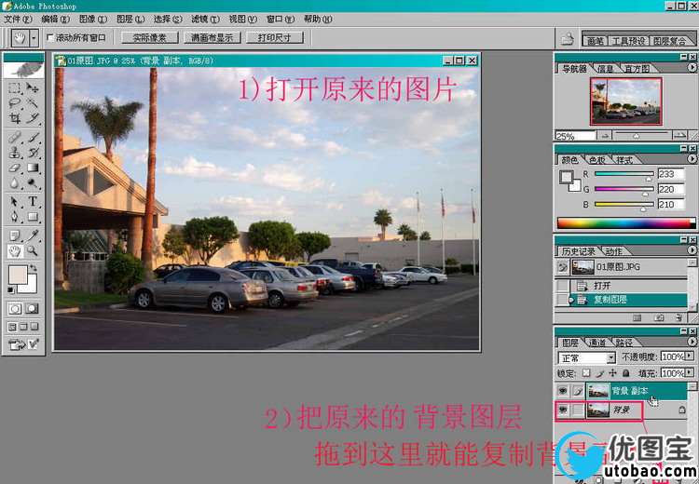The width and height of the screenshot is (699, 484).
Task: Select the Clone Stamp tool
Action: pyautogui.click(x=15, y=153)
